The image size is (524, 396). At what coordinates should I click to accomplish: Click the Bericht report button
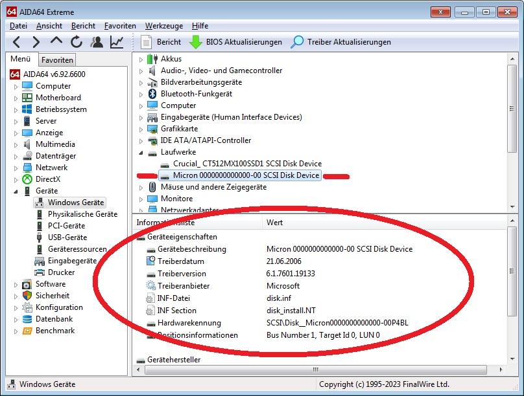click(161, 42)
